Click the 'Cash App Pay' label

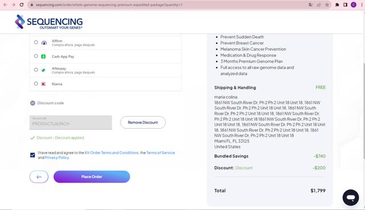63,56
